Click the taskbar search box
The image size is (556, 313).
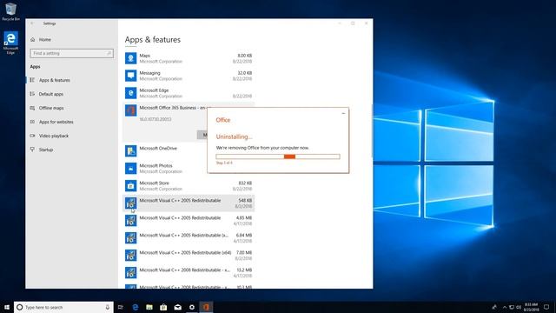tap(63, 307)
